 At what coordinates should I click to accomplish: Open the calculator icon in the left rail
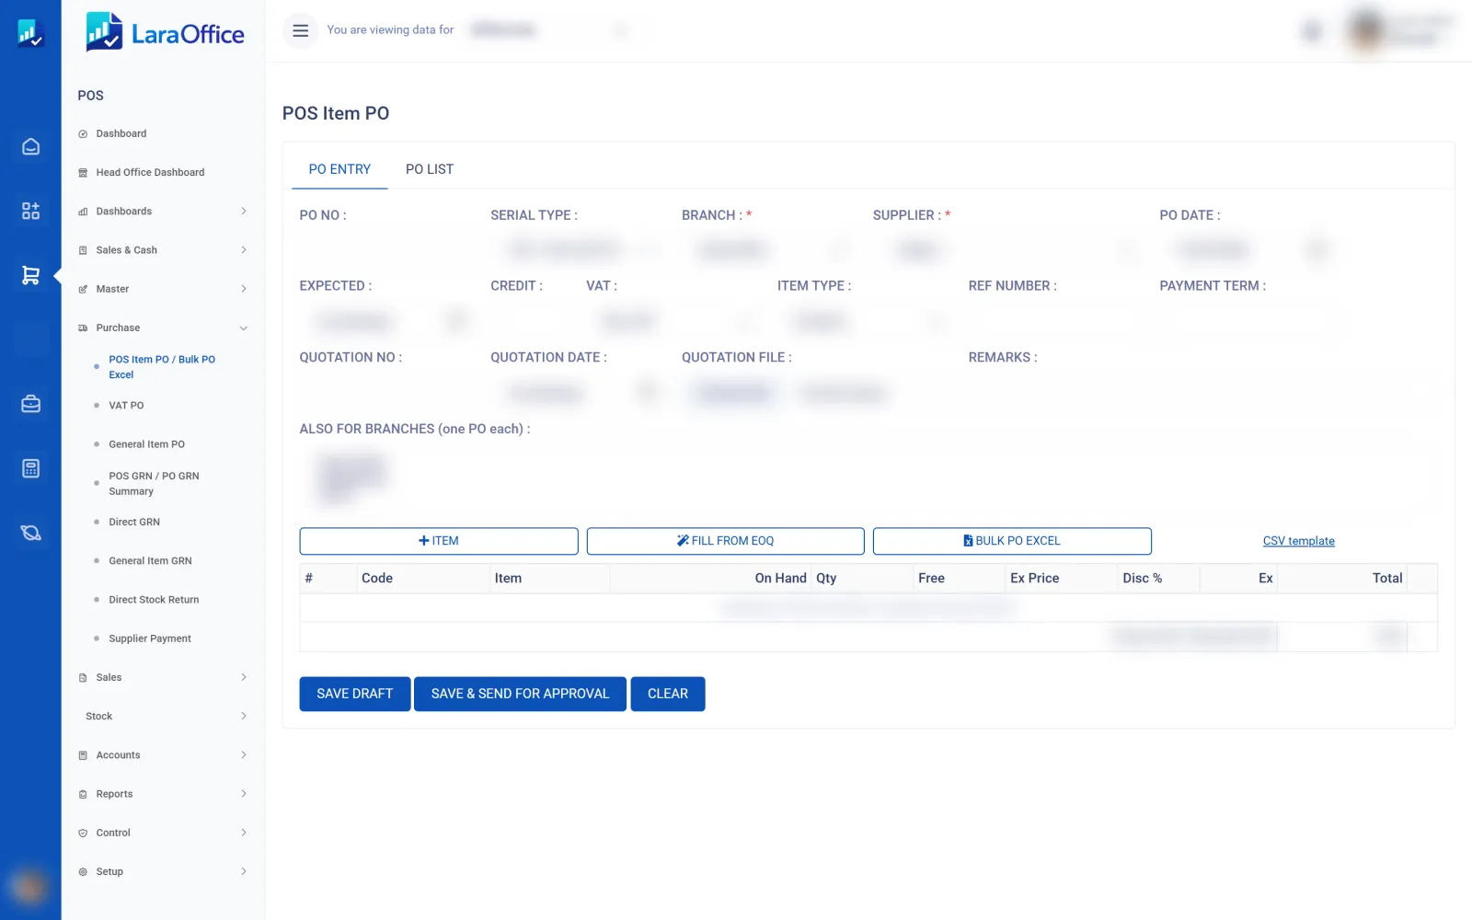point(30,468)
